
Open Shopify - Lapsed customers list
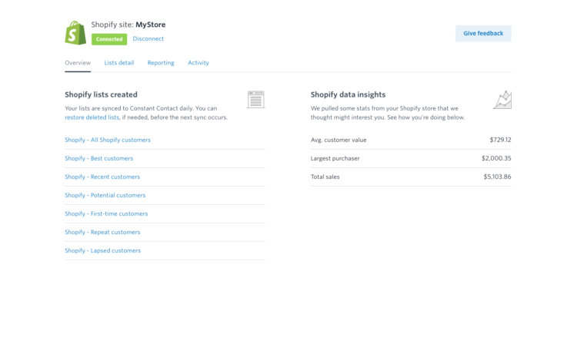[102, 251]
